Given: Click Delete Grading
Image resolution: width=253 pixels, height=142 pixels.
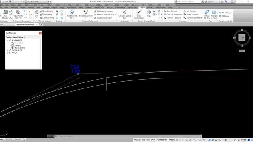Looking at the screenshot, I should pyautogui.click(x=47, y=18).
